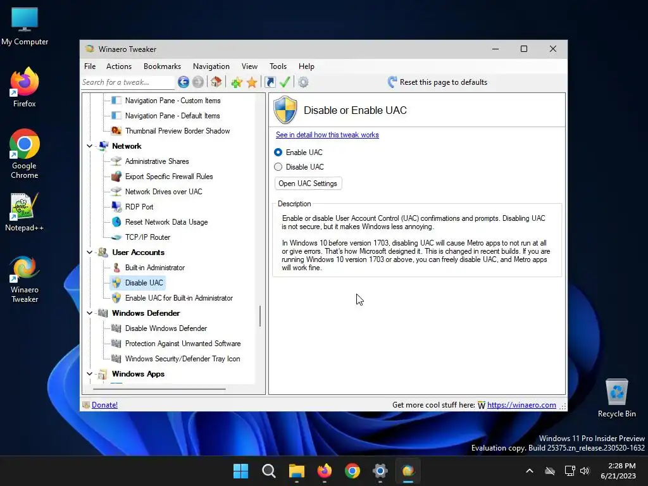This screenshot has width=648, height=486.
Task: Click the Forward navigation arrow icon
Action: (x=198, y=82)
